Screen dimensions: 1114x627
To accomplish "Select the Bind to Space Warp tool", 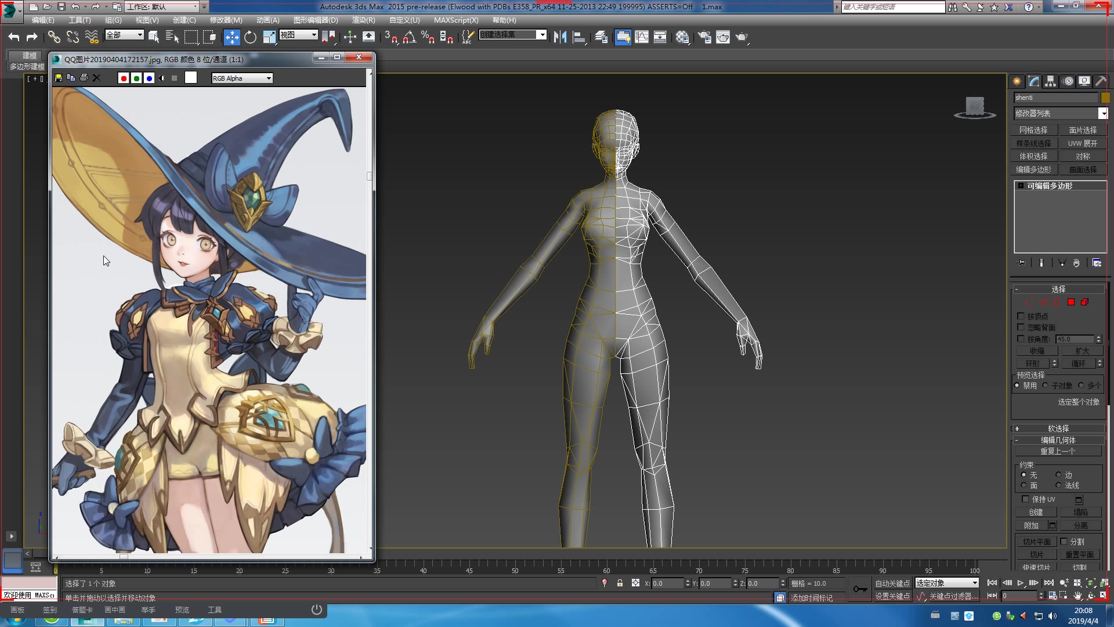I will pyautogui.click(x=92, y=37).
